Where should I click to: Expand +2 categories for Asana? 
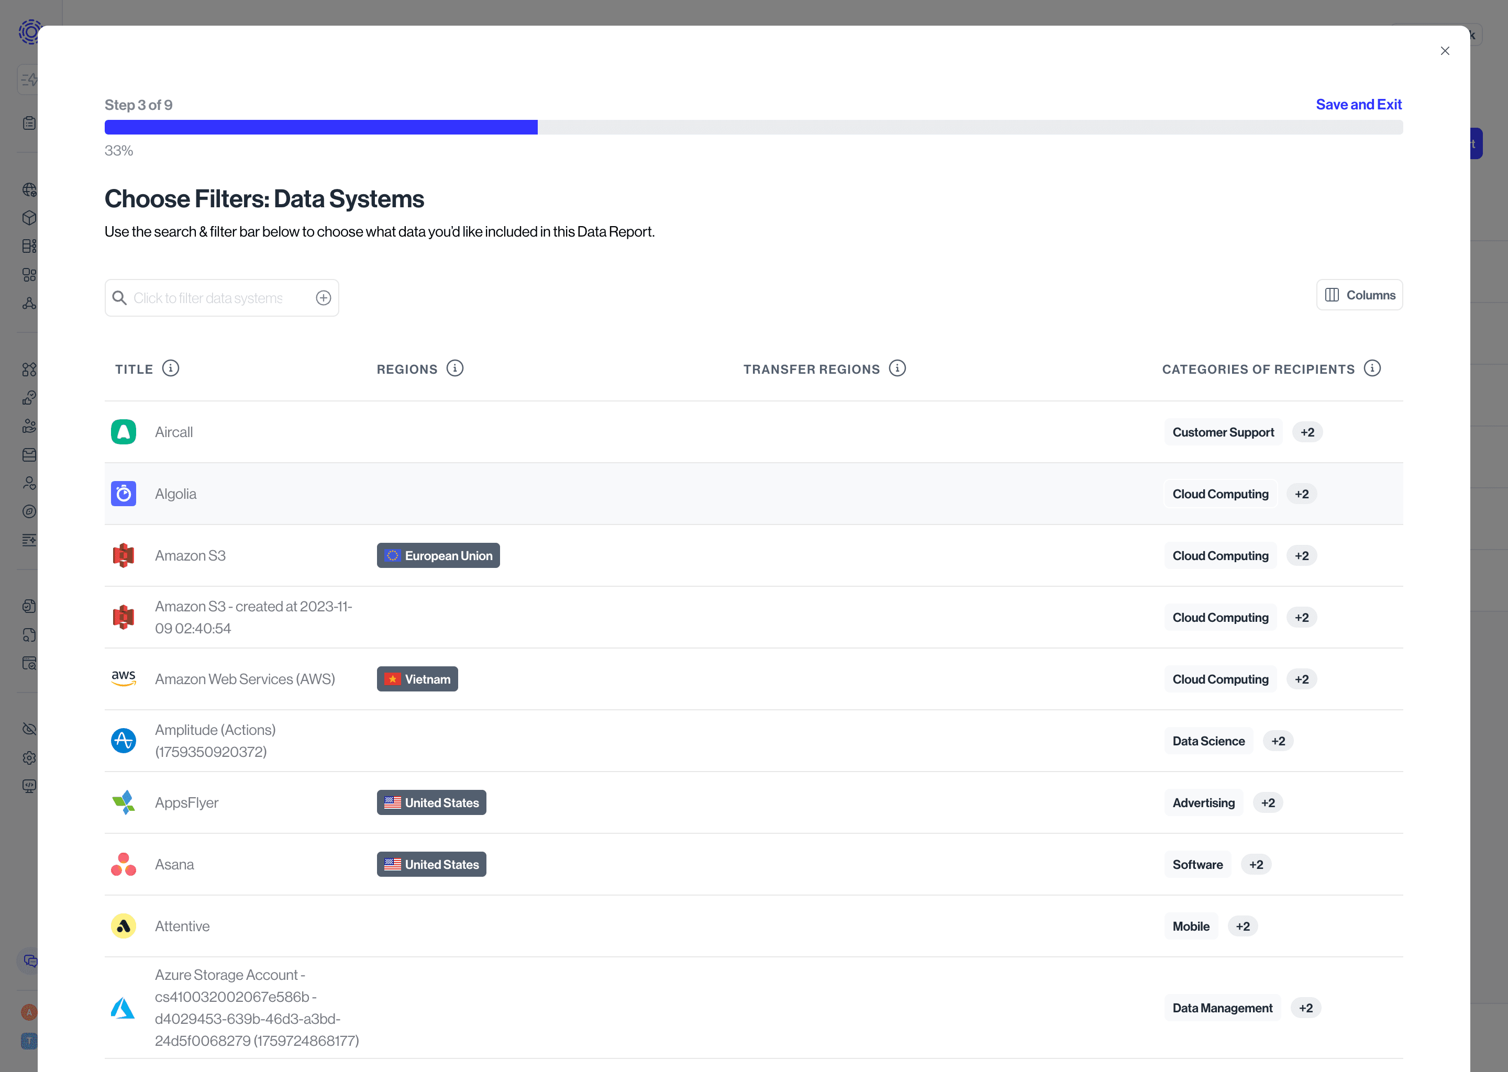pyautogui.click(x=1256, y=864)
